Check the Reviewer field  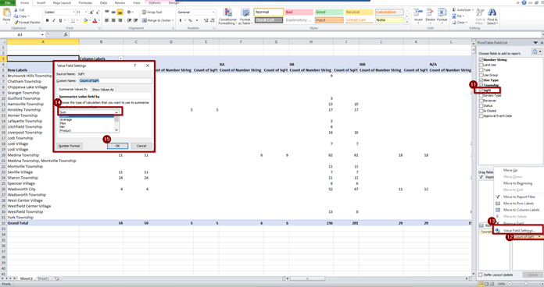tap(481, 101)
